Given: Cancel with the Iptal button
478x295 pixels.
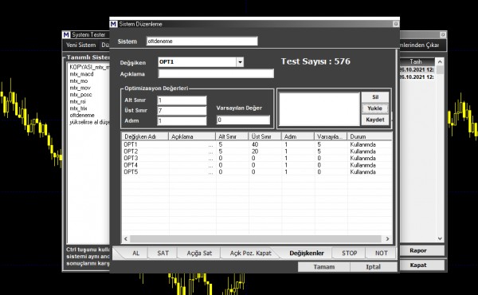Looking at the screenshot, I should tap(374, 267).
